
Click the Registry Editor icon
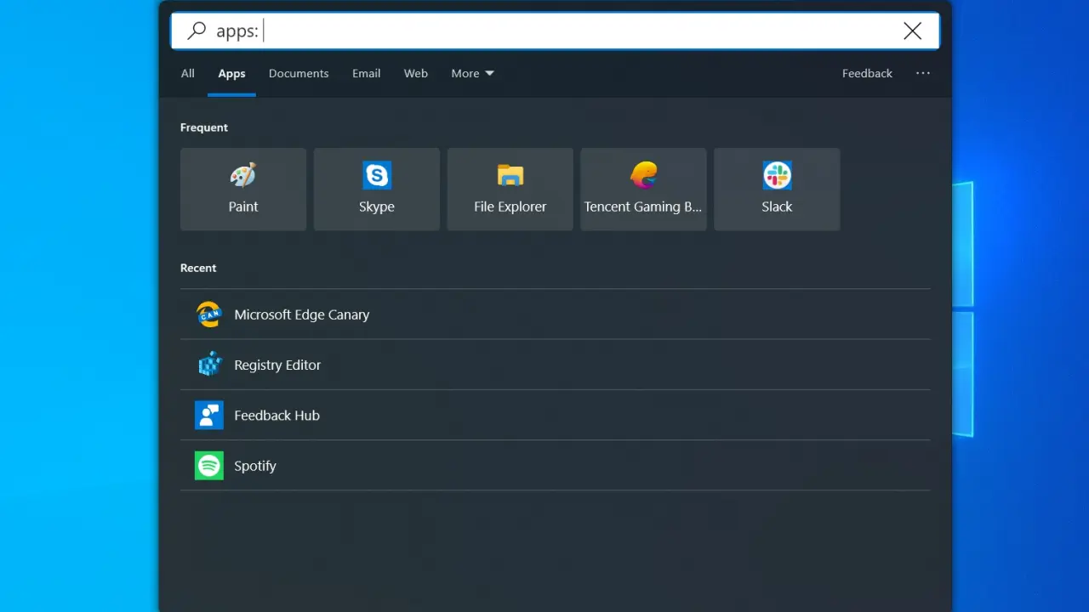[209, 365]
